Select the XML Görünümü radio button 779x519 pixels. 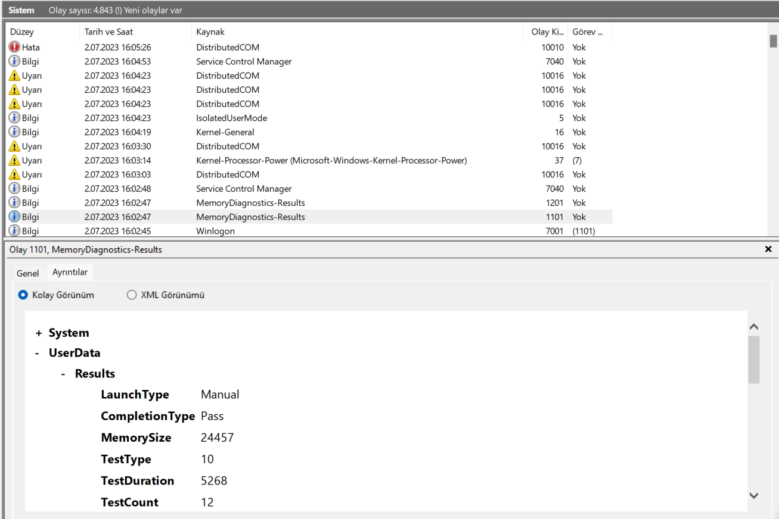coord(132,295)
